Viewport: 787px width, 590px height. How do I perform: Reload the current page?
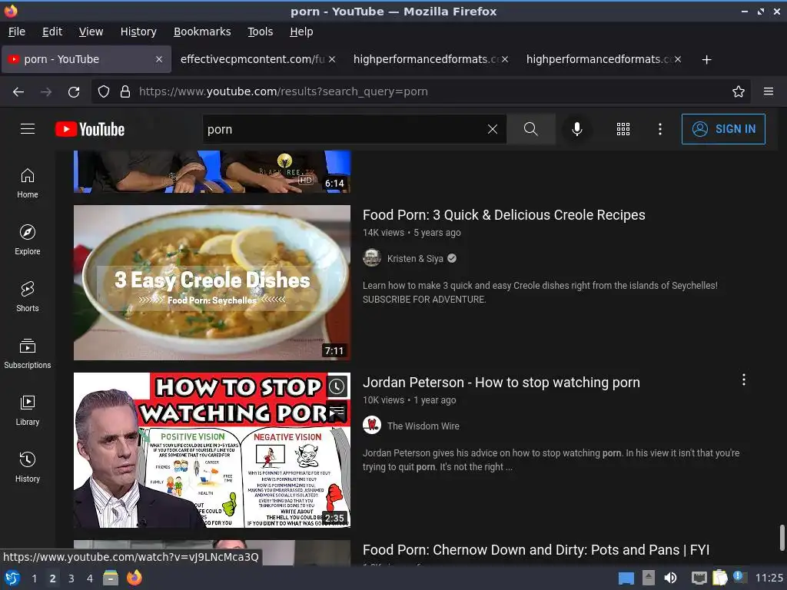(x=74, y=92)
